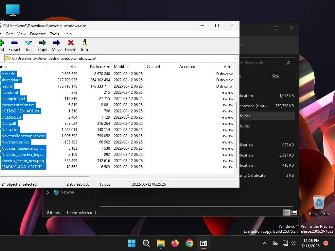335x251 pixels.
Task: Open the Edit menu
Action: point(9,34)
